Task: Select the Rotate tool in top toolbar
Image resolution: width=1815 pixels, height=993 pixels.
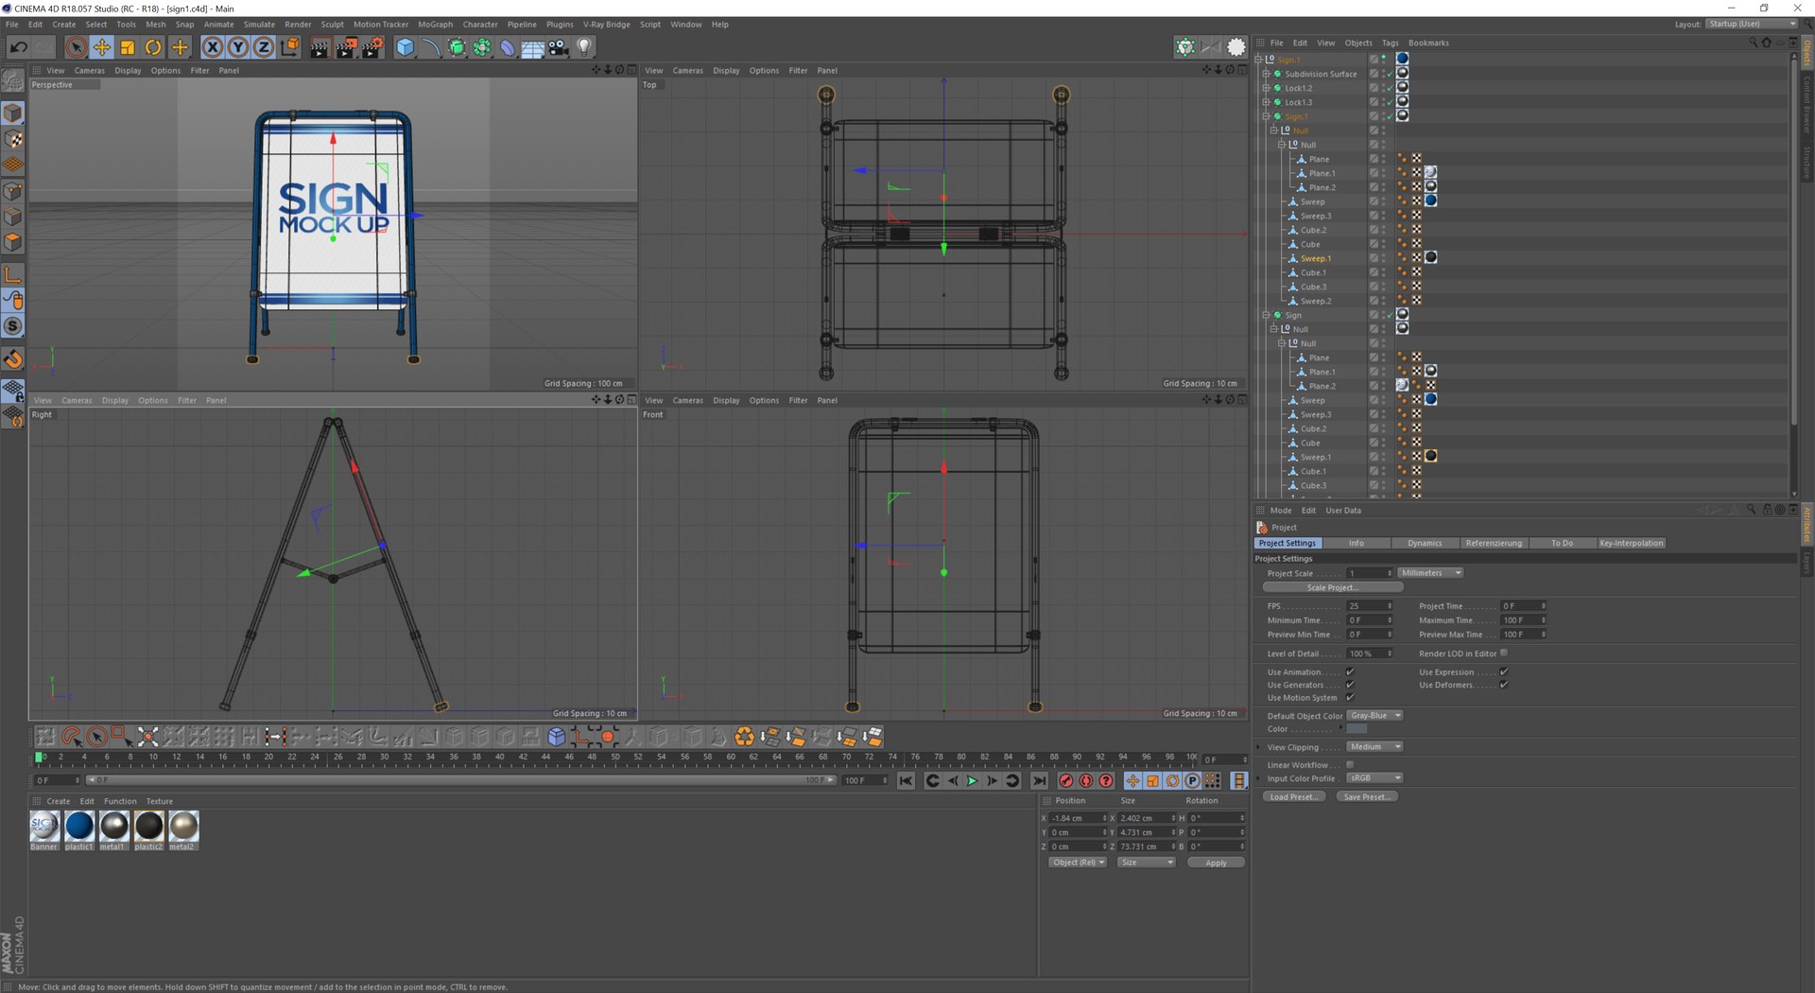Action: [153, 47]
